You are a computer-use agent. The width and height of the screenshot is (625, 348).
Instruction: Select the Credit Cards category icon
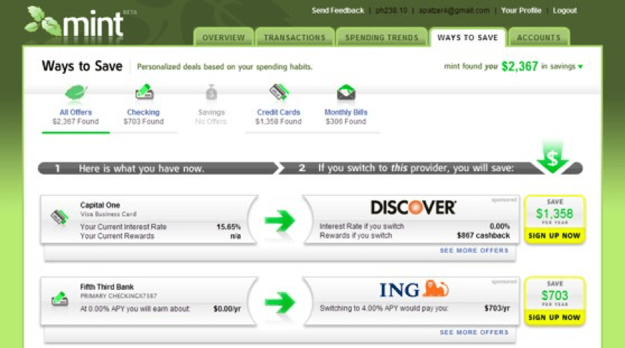point(279,92)
